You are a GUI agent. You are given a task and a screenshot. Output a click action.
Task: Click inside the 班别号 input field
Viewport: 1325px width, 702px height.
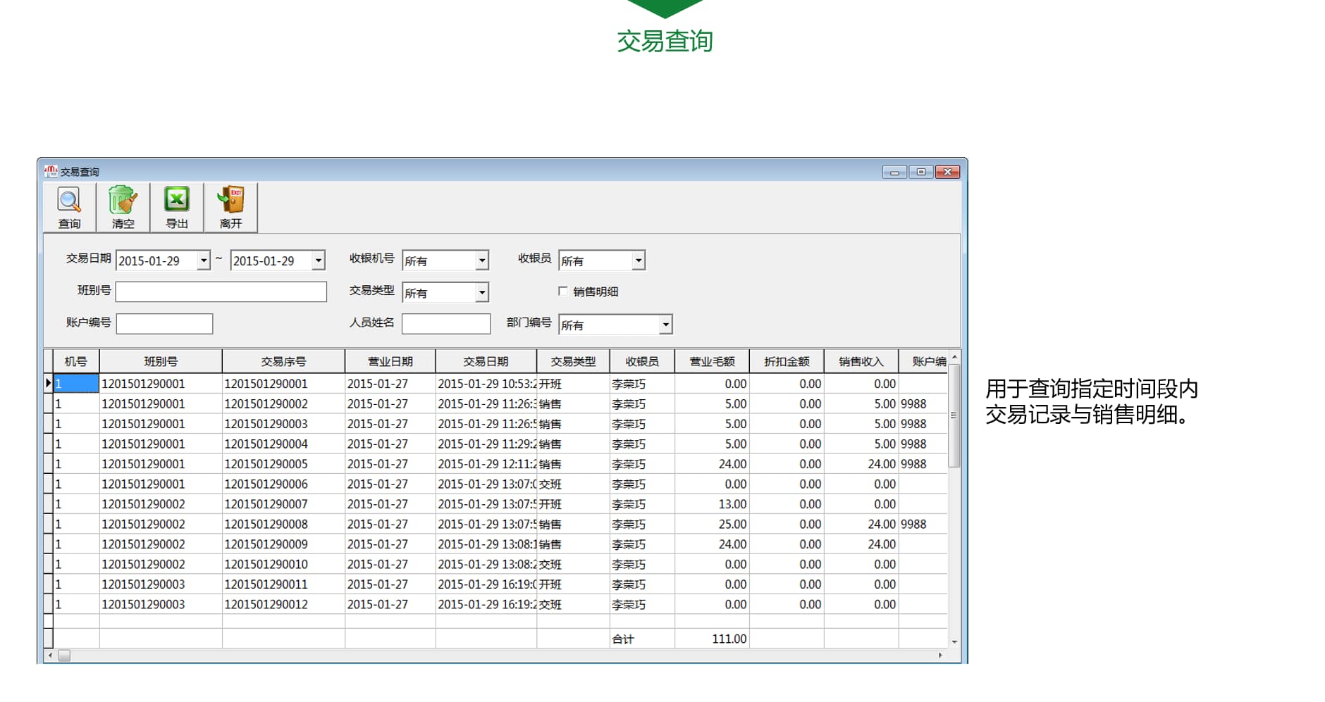(x=221, y=291)
